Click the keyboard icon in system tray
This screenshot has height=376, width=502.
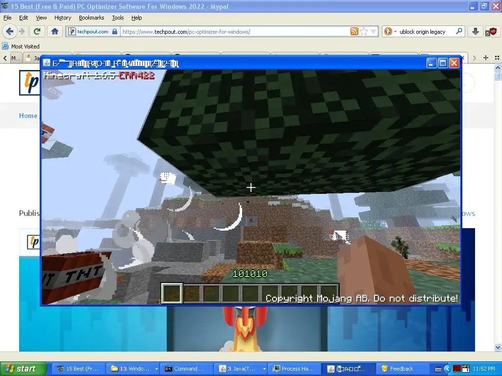click(x=438, y=369)
